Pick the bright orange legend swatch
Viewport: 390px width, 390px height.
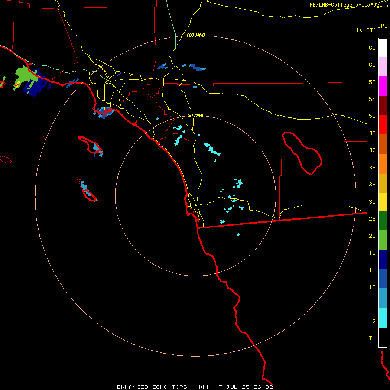pyautogui.click(x=383, y=164)
